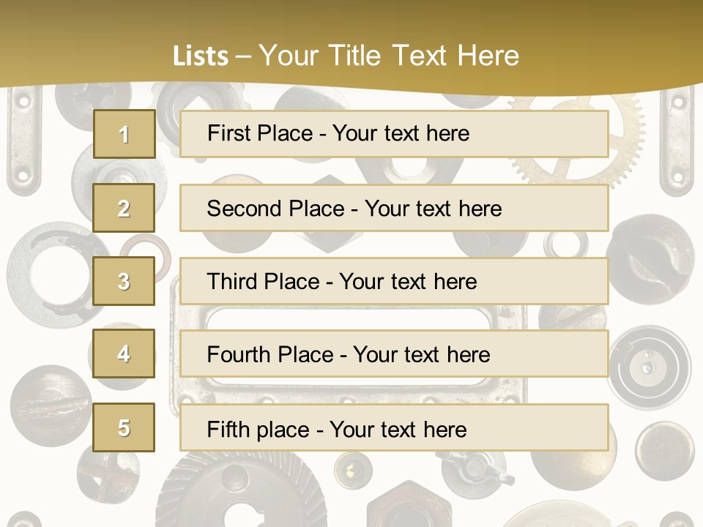Click the Fourth Place text box

pos(394,354)
